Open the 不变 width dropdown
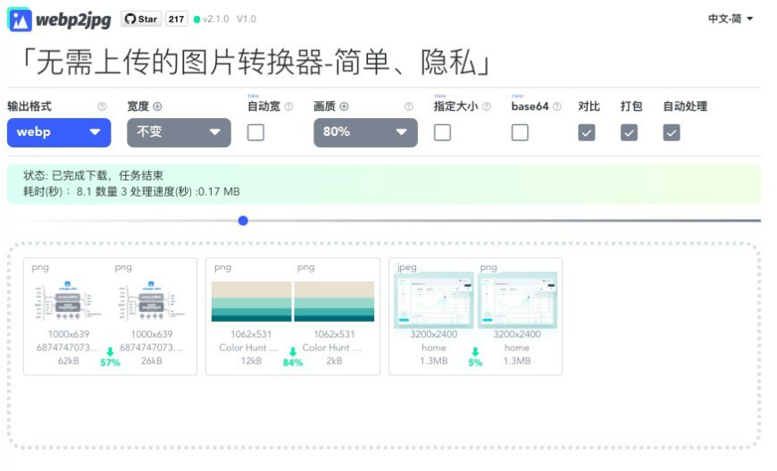The width and height of the screenshot is (777, 471). coord(179,132)
